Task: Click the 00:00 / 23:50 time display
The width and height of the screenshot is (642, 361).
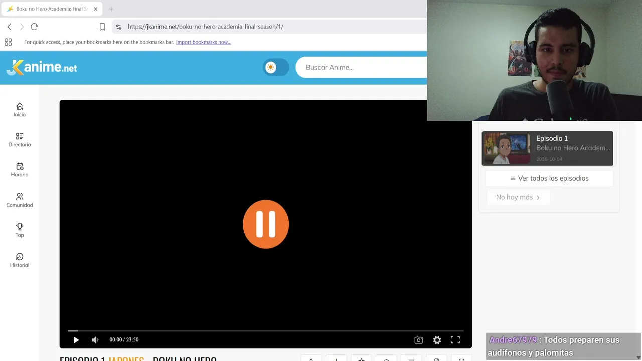Action: tap(124, 340)
